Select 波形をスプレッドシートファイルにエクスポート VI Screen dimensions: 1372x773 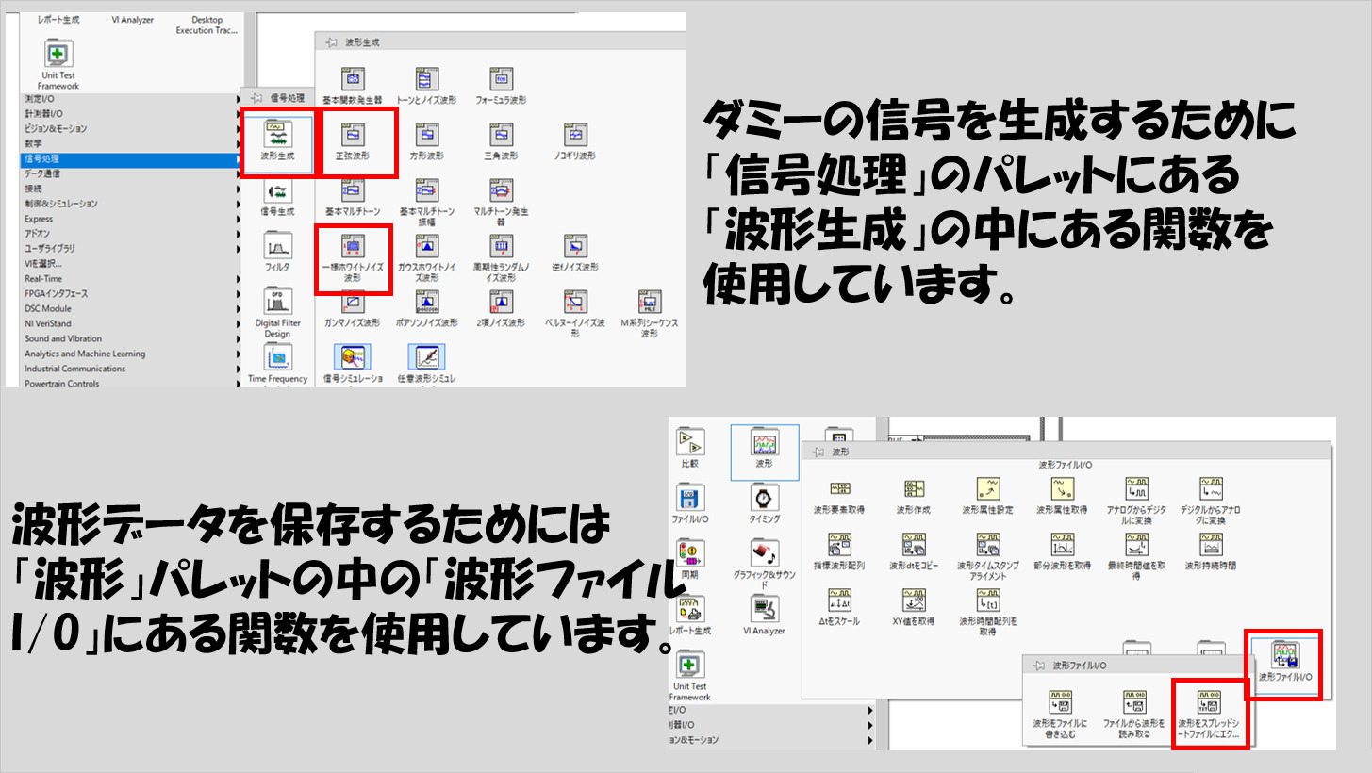[1208, 703]
